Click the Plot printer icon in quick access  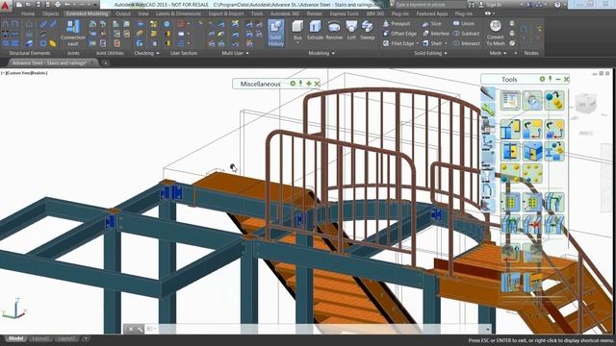point(58,4)
